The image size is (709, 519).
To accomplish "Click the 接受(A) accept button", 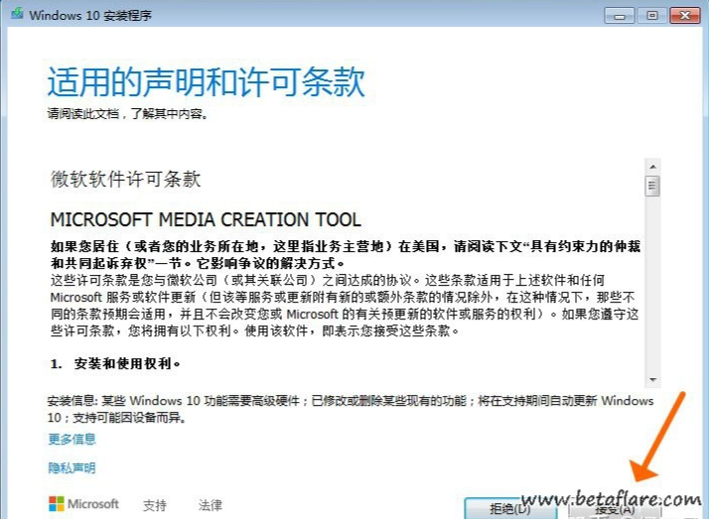I will pos(614,510).
